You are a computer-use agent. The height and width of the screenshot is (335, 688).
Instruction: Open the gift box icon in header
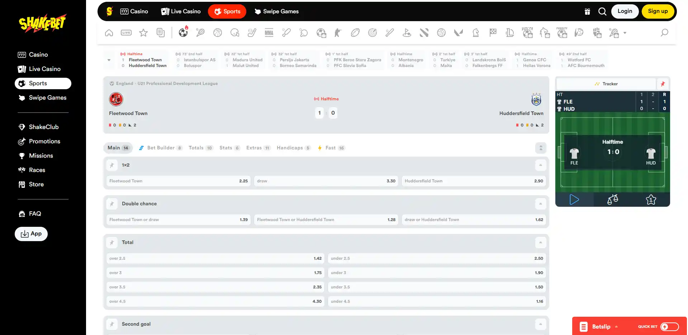[x=587, y=11]
